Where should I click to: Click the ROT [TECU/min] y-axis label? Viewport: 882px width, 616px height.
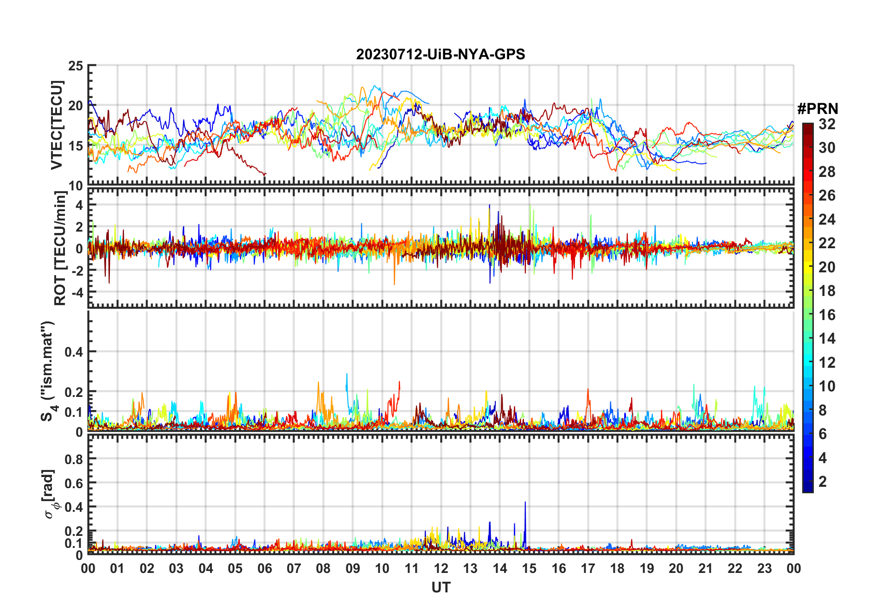point(60,248)
